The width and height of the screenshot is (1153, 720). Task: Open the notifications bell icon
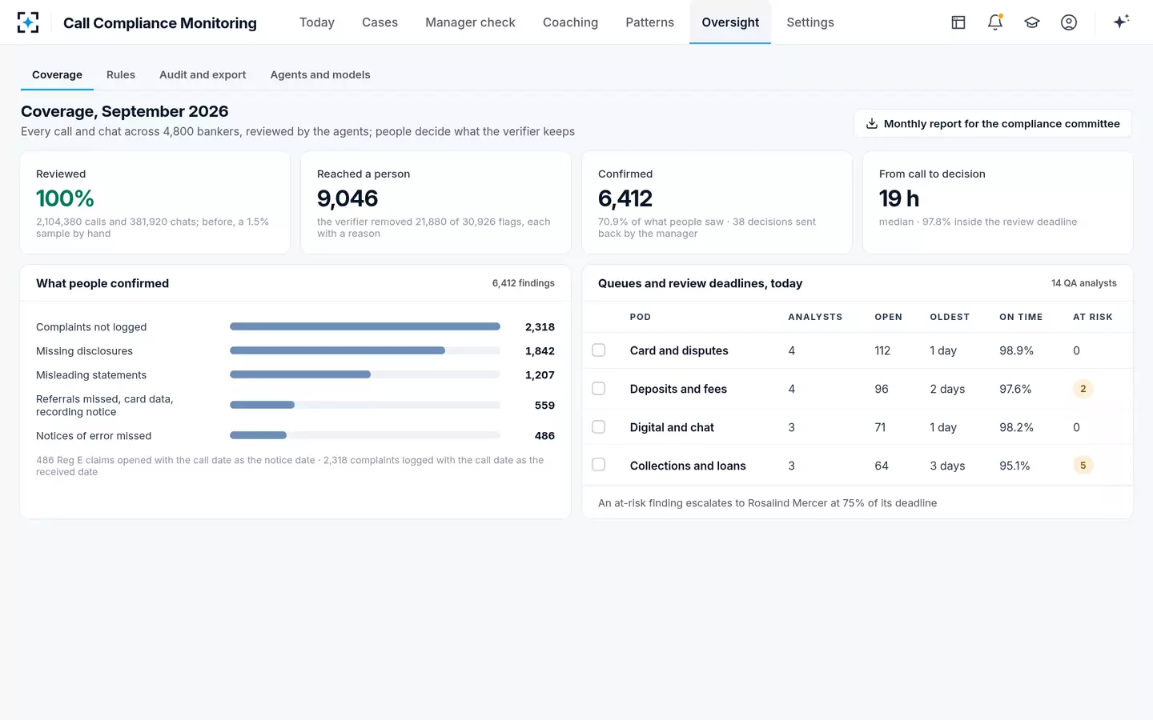tap(995, 22)
